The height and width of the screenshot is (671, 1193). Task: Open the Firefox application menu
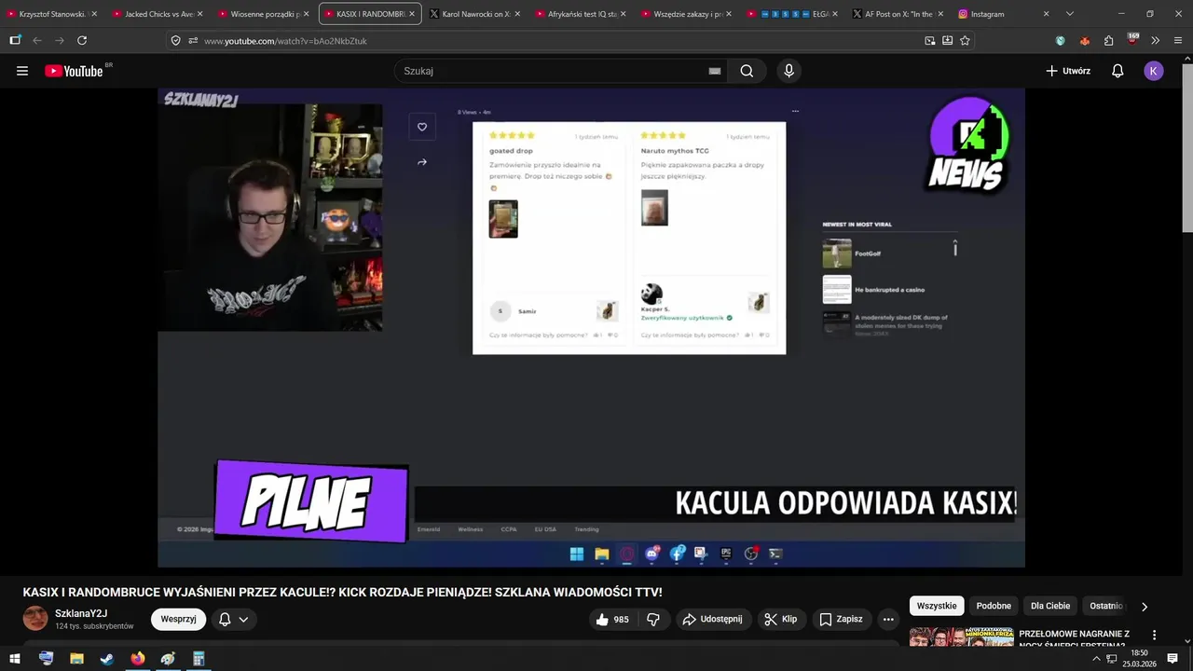click(1178, 40)
